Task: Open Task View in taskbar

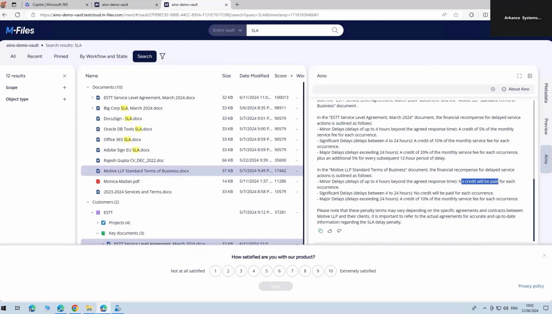Action: [x=18, y=308]
